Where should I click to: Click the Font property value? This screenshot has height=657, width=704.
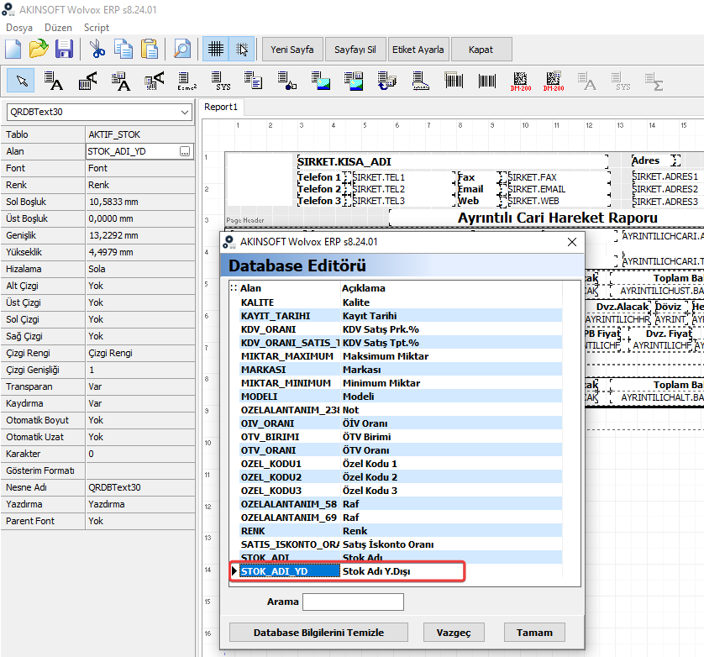140,168
